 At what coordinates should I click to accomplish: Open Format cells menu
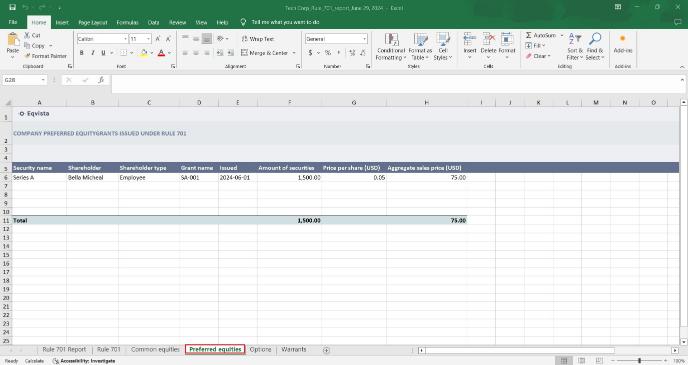(x=507, y=46)
